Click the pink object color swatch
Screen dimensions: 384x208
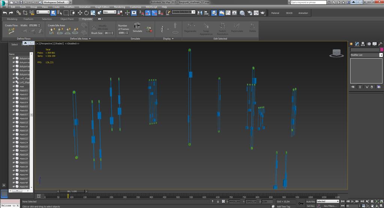click(x=381, y=50)
